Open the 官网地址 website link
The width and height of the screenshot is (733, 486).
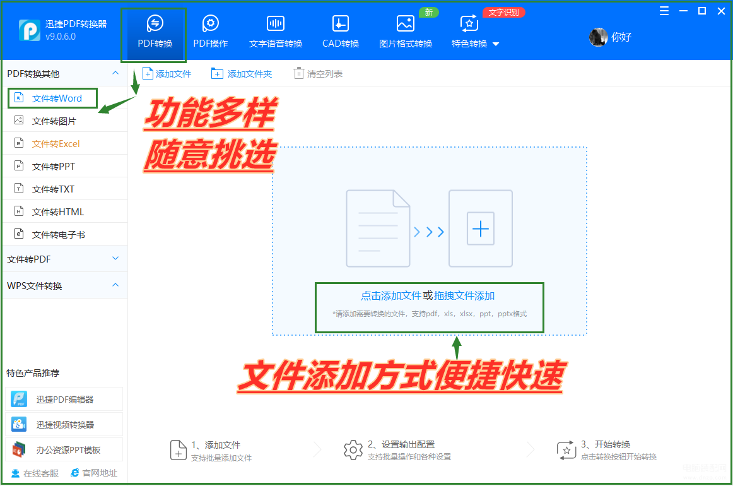coord(94,473)
